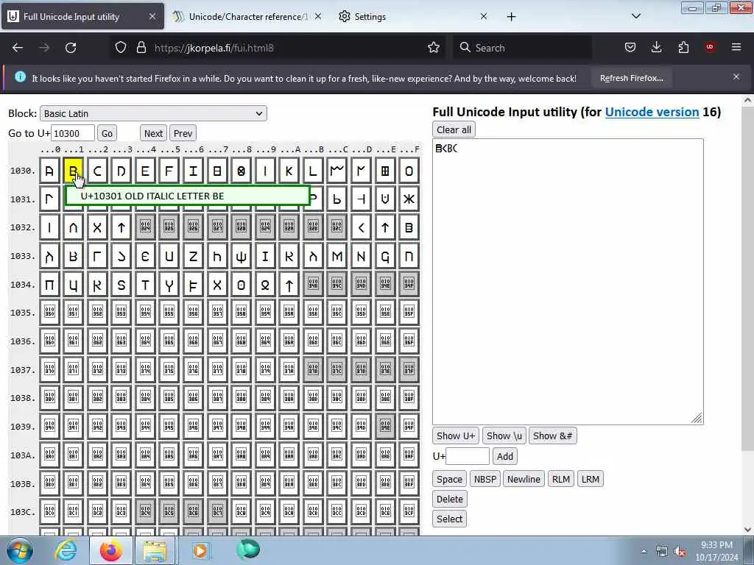Insert the Y glyph in row 1034
Viewport: 754px width, 565px height.
point(169,285)
